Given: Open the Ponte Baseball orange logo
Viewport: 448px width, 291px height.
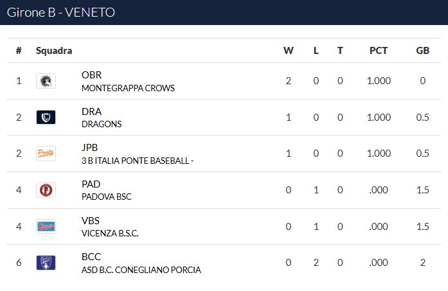Looking at the screenshot, I should tap(46, 154).
